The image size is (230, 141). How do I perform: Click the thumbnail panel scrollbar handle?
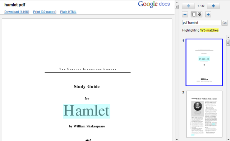point(229,43)
